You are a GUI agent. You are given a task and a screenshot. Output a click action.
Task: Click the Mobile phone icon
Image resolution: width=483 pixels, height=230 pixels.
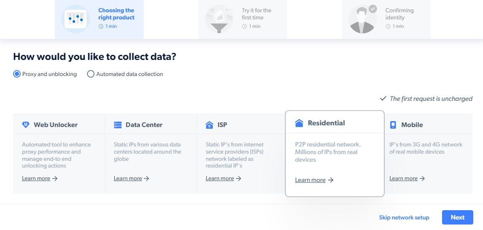pos(393,125)
